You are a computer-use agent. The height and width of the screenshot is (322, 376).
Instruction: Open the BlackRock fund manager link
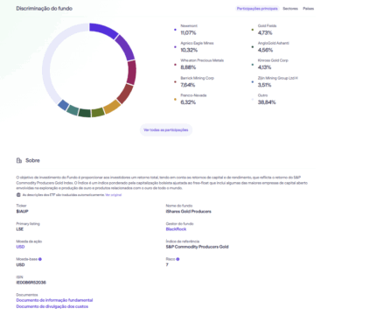(x=176, y=229)
